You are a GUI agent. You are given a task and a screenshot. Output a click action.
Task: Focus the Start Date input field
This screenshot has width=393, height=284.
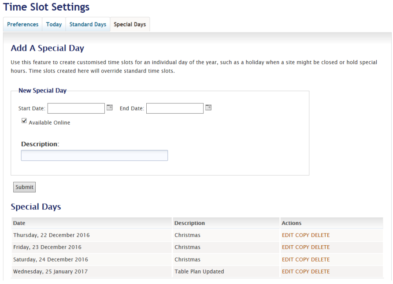pyautogui.click(x=76, y=108)
